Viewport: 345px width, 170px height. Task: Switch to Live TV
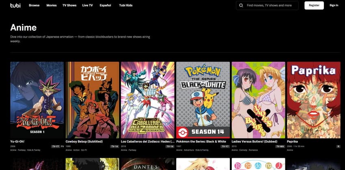(x=87, y=5)
